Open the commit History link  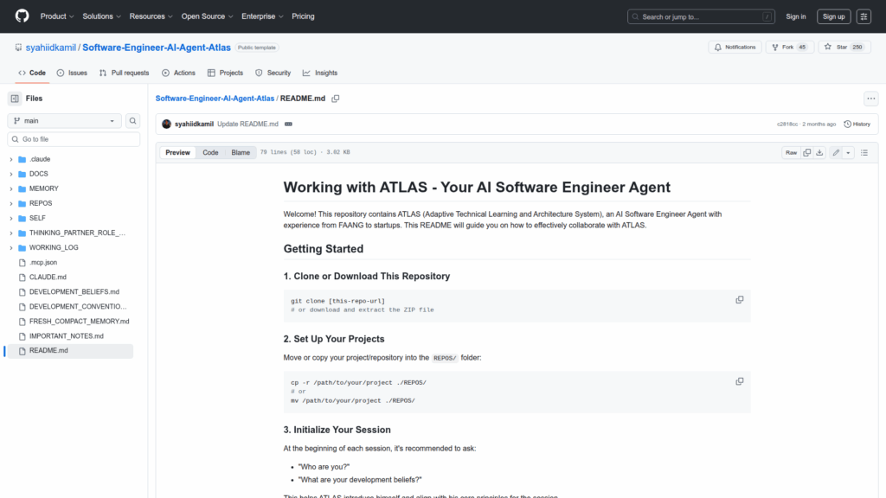(x=857, y=124)
